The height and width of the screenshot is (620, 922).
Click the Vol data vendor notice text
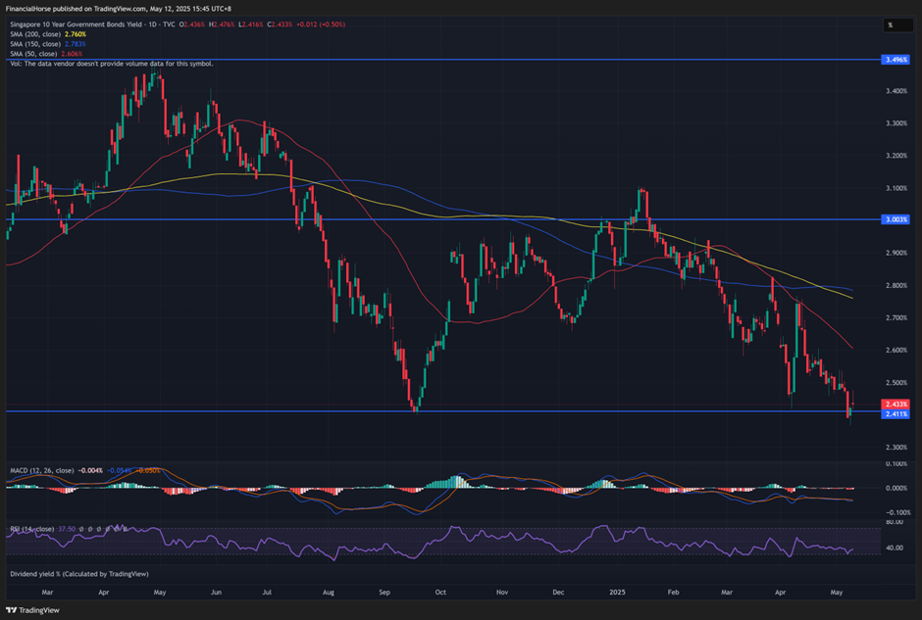click(x=110, y=64)
